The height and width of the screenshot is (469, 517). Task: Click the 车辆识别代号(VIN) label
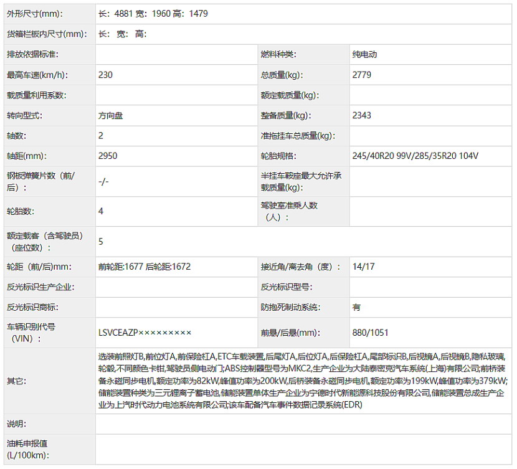tap(31, 333)
